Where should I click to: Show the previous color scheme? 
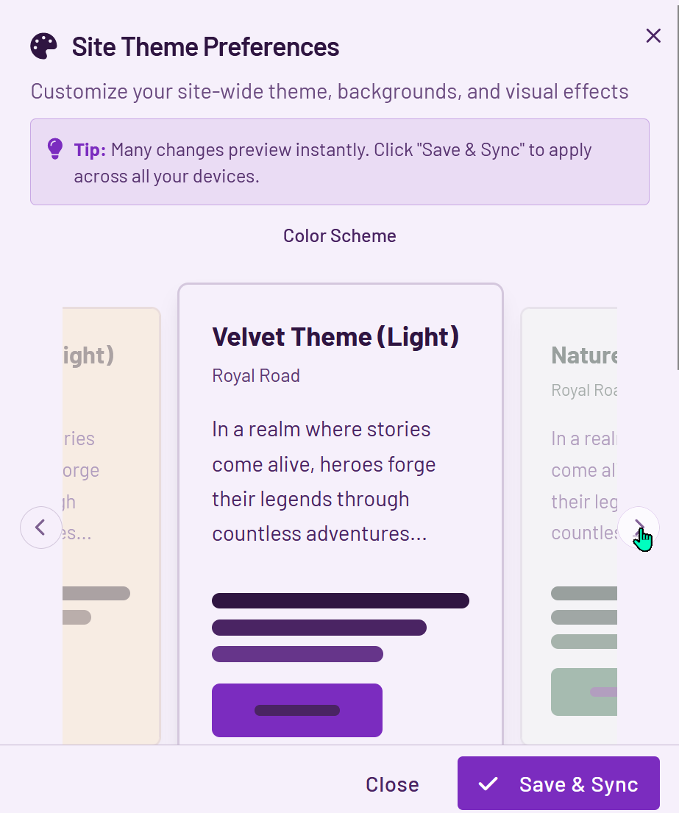[x=41, y=528]
